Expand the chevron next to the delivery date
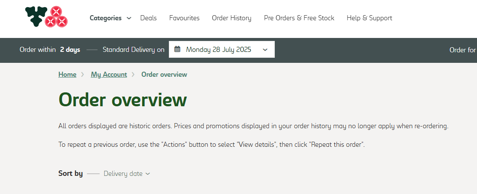 point(265,50)
